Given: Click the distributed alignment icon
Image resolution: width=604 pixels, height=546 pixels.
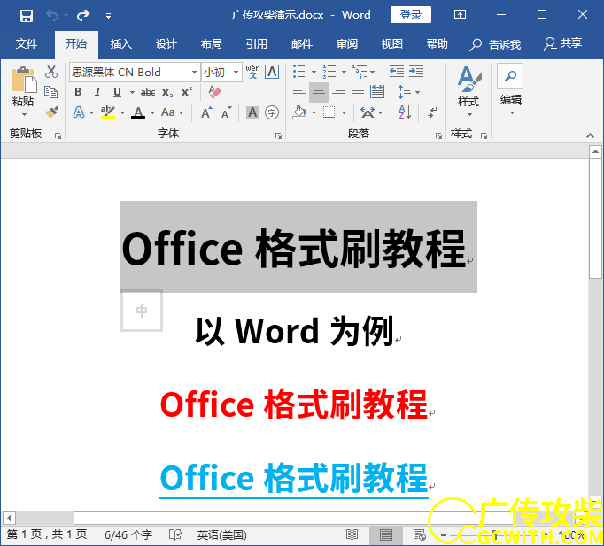Looking at the screenshot, I should pyautogui.click(x=377, y=92).
